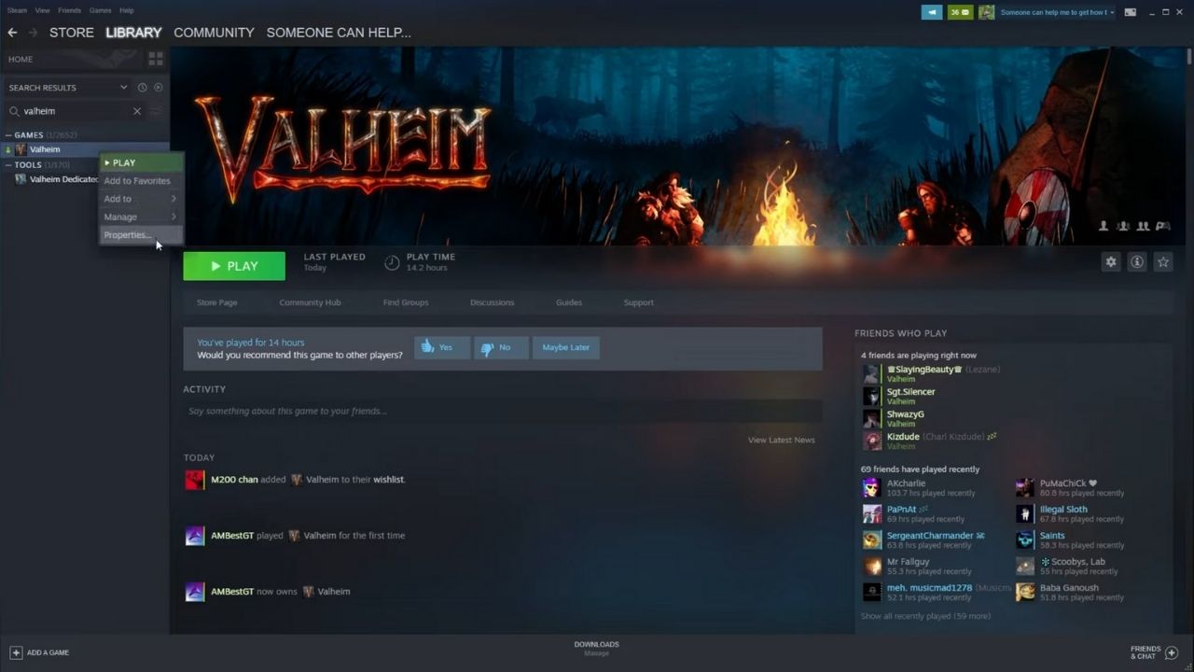Click the back navigation arrow
1194x672 pixels.
12,32
